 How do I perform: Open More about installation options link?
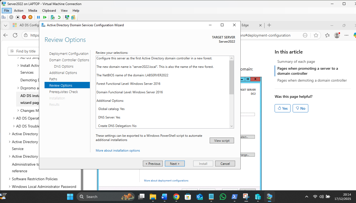(x=118, y=151)
